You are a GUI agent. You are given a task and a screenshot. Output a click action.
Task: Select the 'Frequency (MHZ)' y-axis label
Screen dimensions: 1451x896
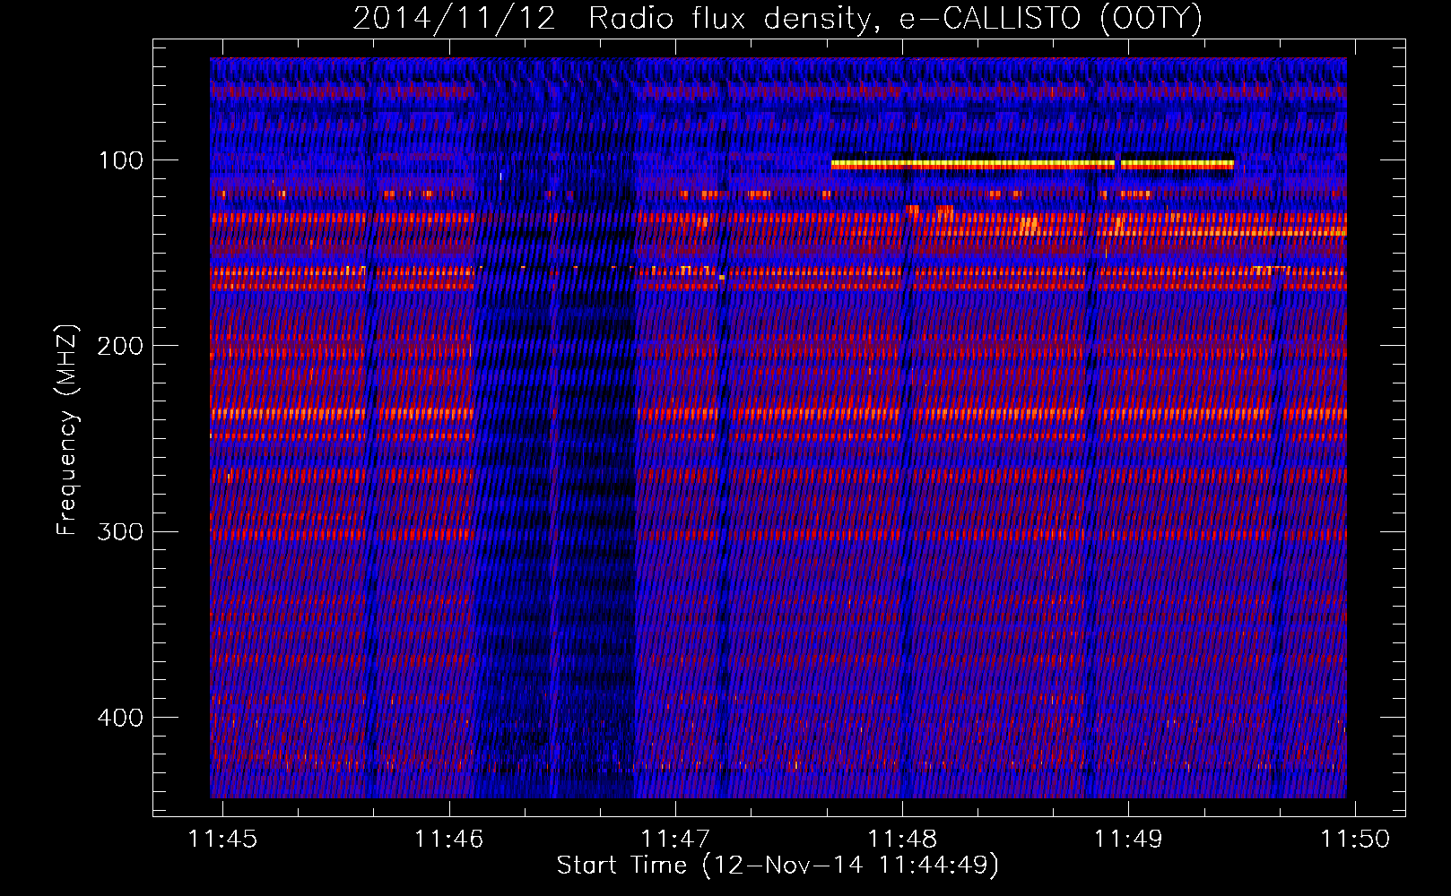pos(67,430)
